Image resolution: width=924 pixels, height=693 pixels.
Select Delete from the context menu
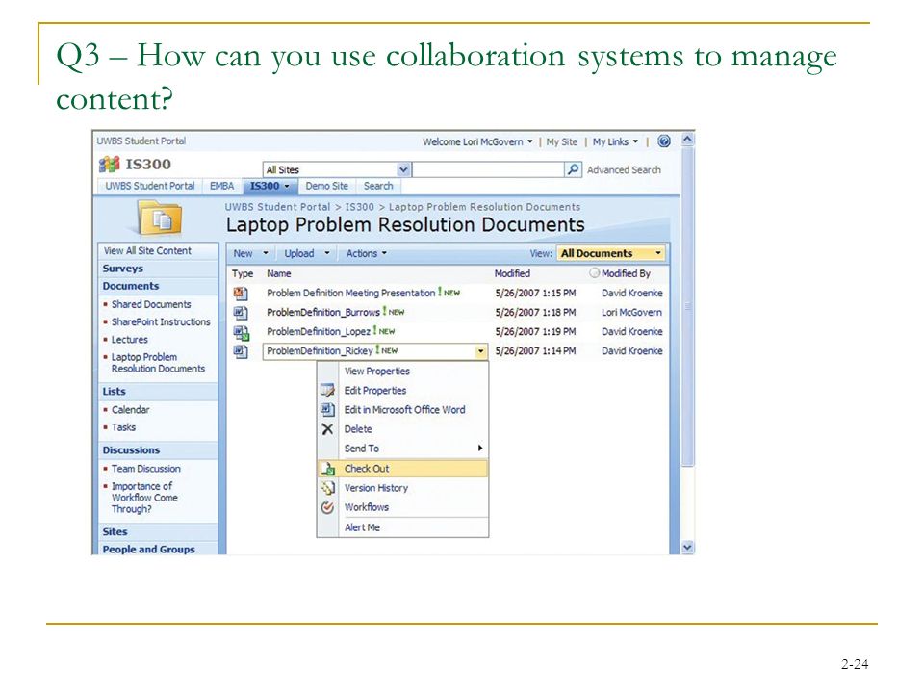(358, 429)
